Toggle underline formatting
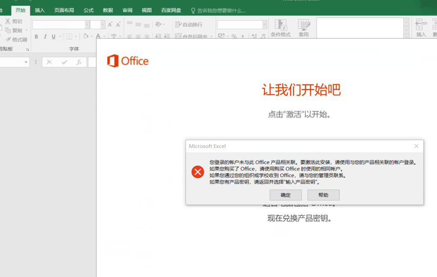437x277 pixels. click(53, 36)
